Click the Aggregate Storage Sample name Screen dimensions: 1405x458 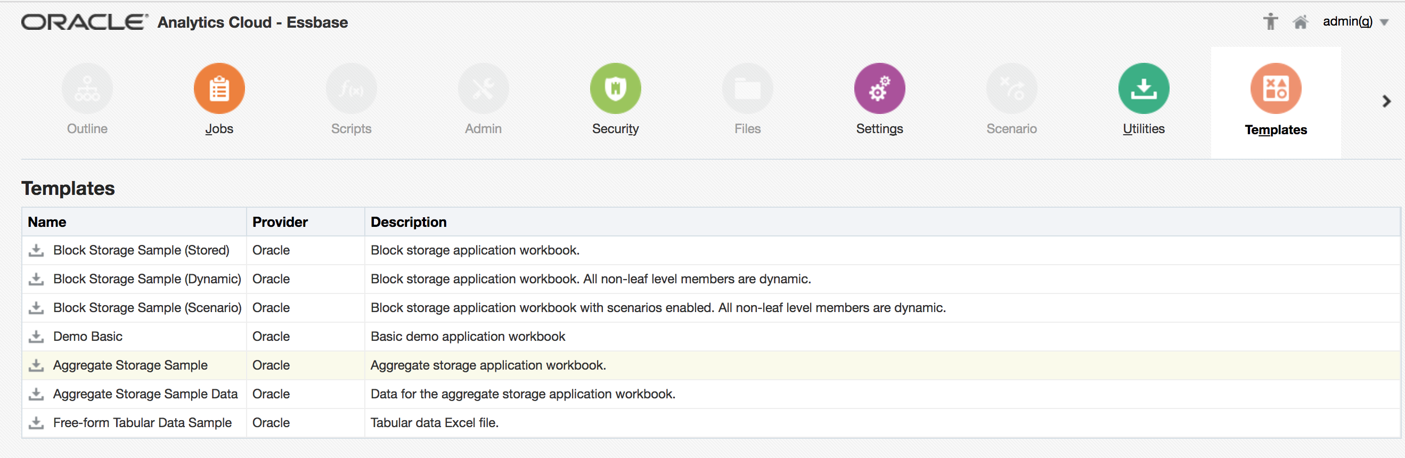[x=130, y=365]
